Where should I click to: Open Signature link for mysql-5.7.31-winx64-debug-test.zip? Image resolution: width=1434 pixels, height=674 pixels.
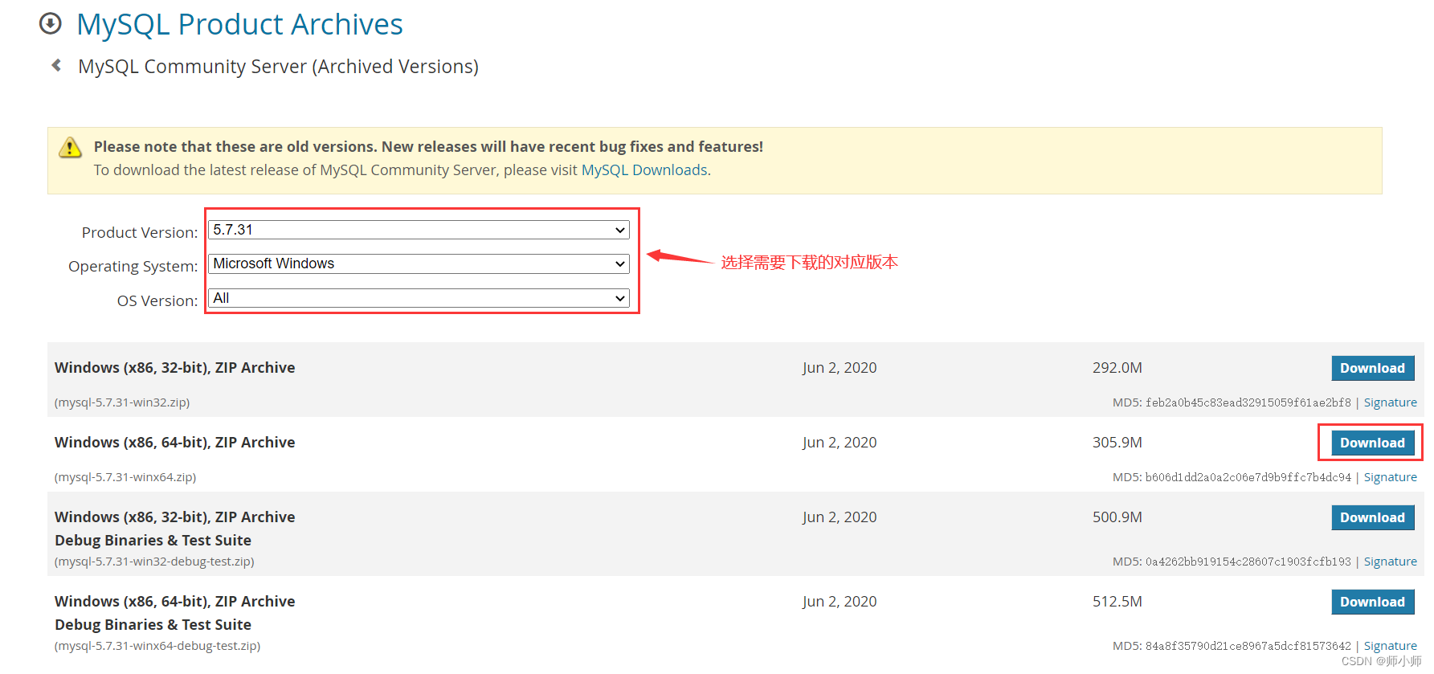pyautogui.click(x=1390, y=646)
